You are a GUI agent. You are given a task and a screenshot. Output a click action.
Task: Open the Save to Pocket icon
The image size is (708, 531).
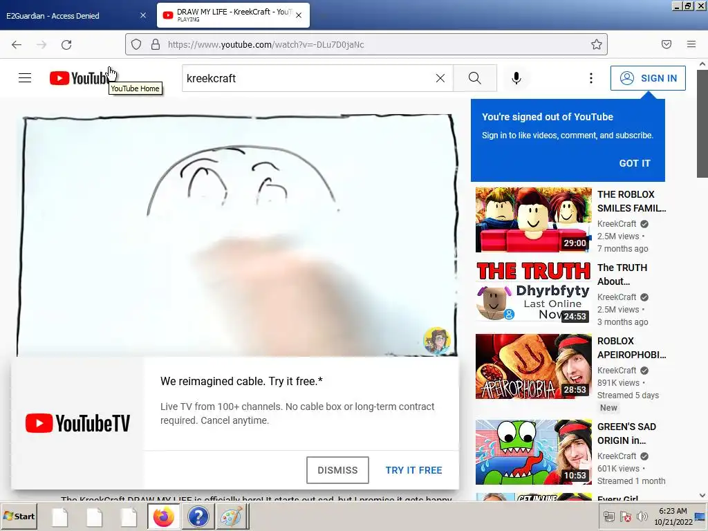click(x=666, y=44)
